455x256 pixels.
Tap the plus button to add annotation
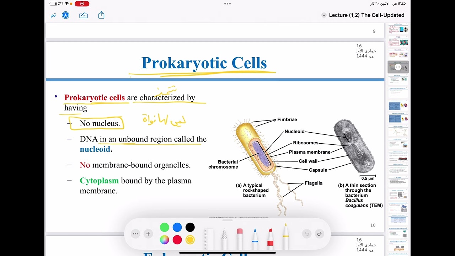point(148,234)
